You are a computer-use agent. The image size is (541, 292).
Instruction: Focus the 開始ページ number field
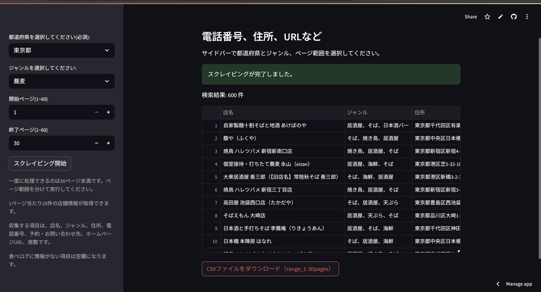tap(50, 112)
